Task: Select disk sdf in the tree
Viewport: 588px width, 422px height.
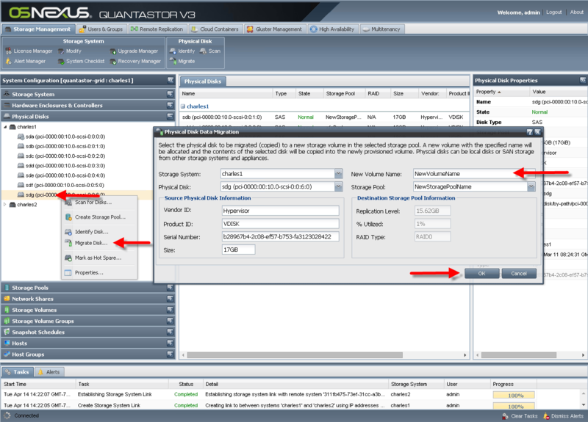Action: point(61,186)
